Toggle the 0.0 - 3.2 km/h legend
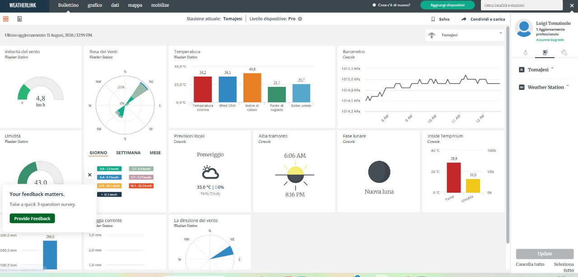This screenshot has width=578, height=277. tap(109, 169)
